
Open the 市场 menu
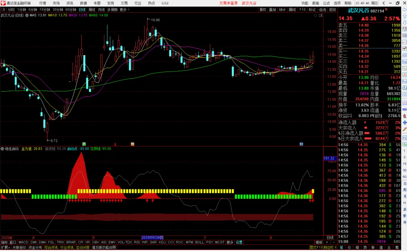point(56,3)
